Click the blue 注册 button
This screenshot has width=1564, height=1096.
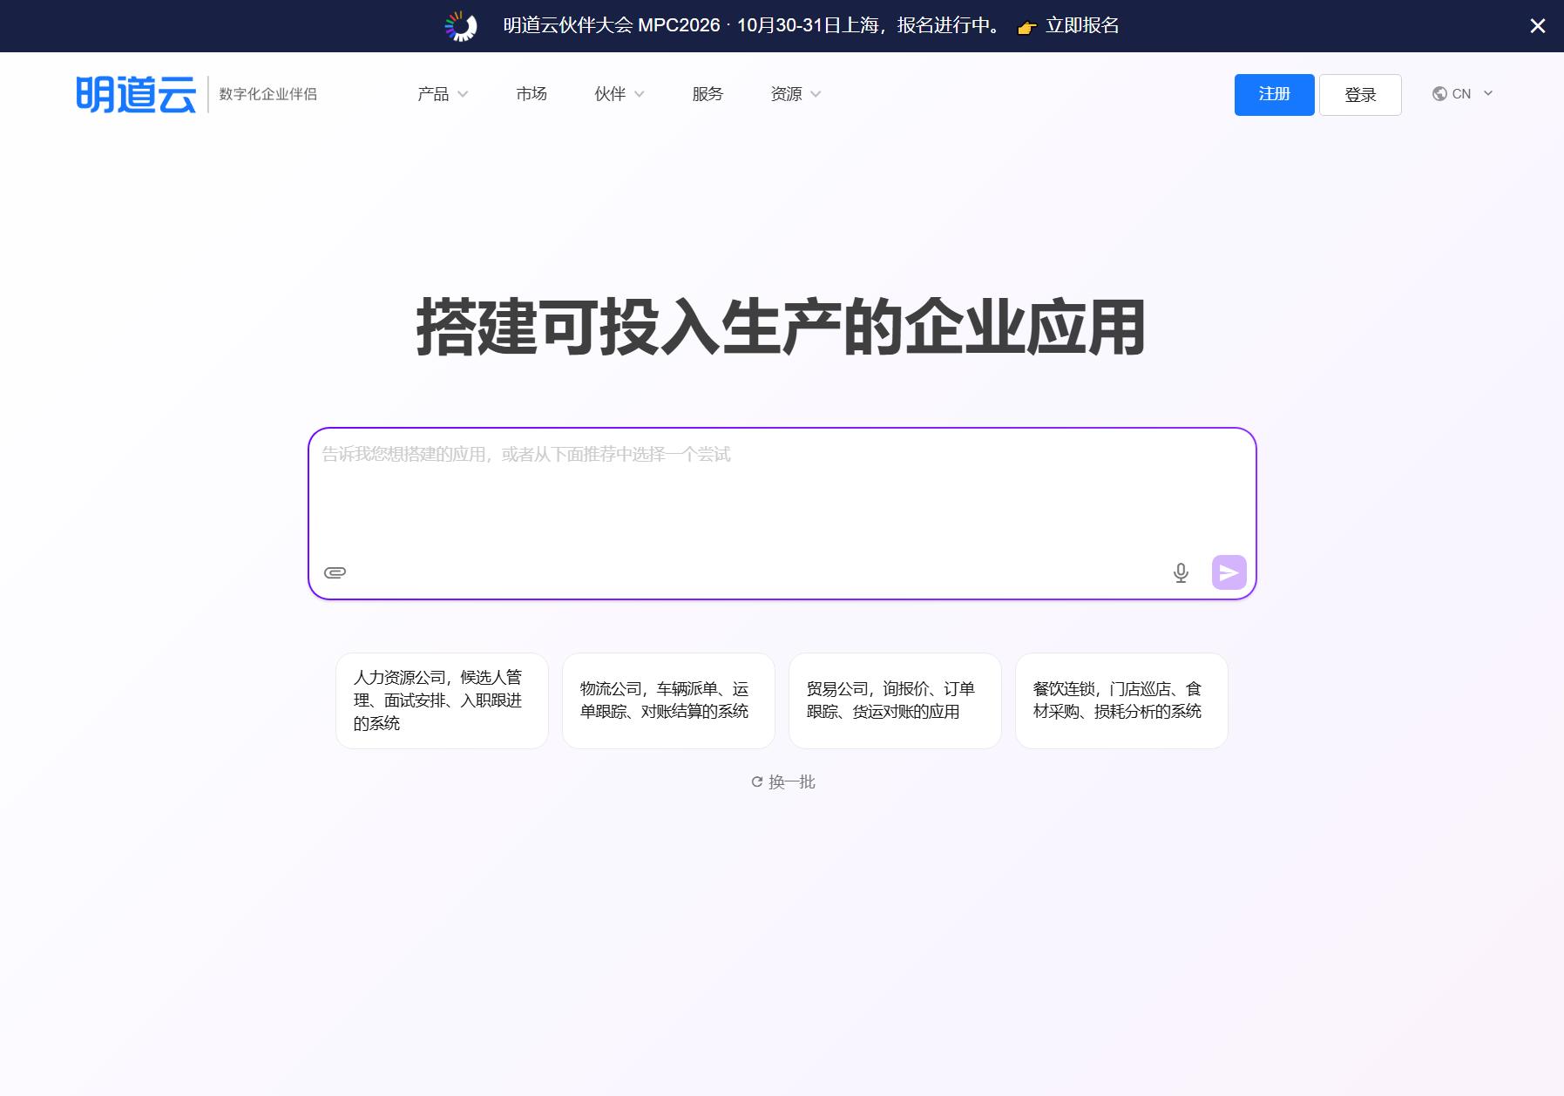[1274, 94]
